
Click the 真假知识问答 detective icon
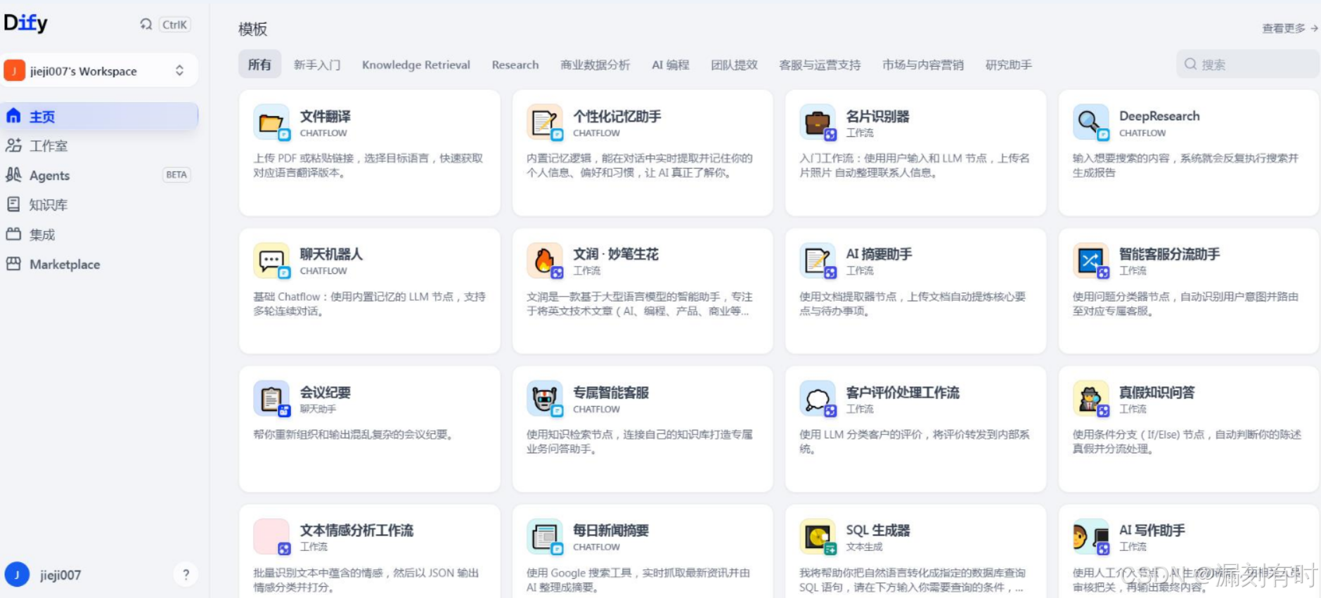click(1091, 398)
